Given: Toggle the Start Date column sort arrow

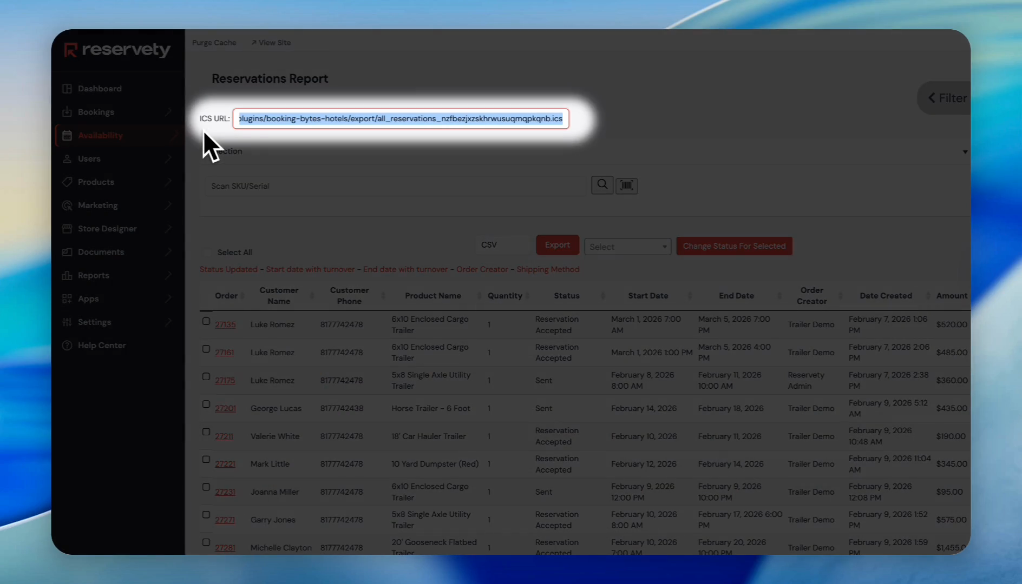Looking at the screenshot, I should point(690,296).
